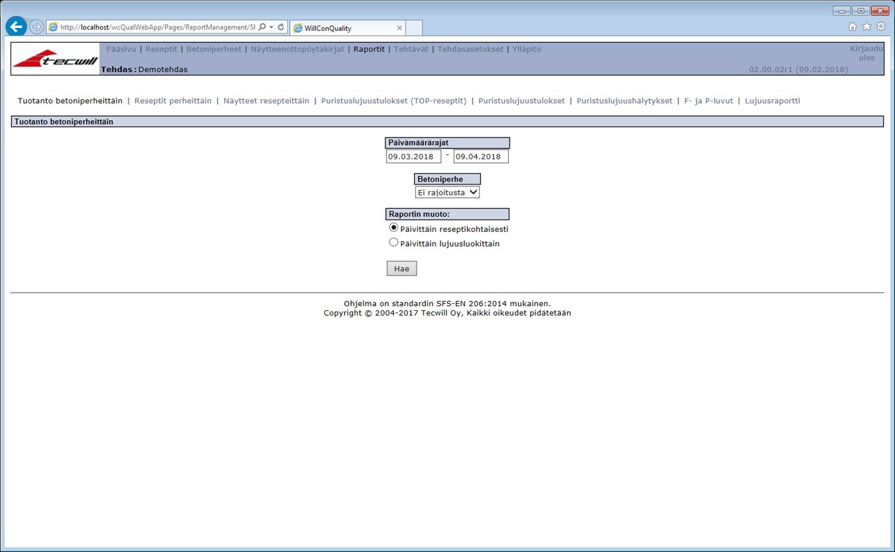Screen dimensions: 895x552
Task: Minimize the browser window
Action: [842, 10]
